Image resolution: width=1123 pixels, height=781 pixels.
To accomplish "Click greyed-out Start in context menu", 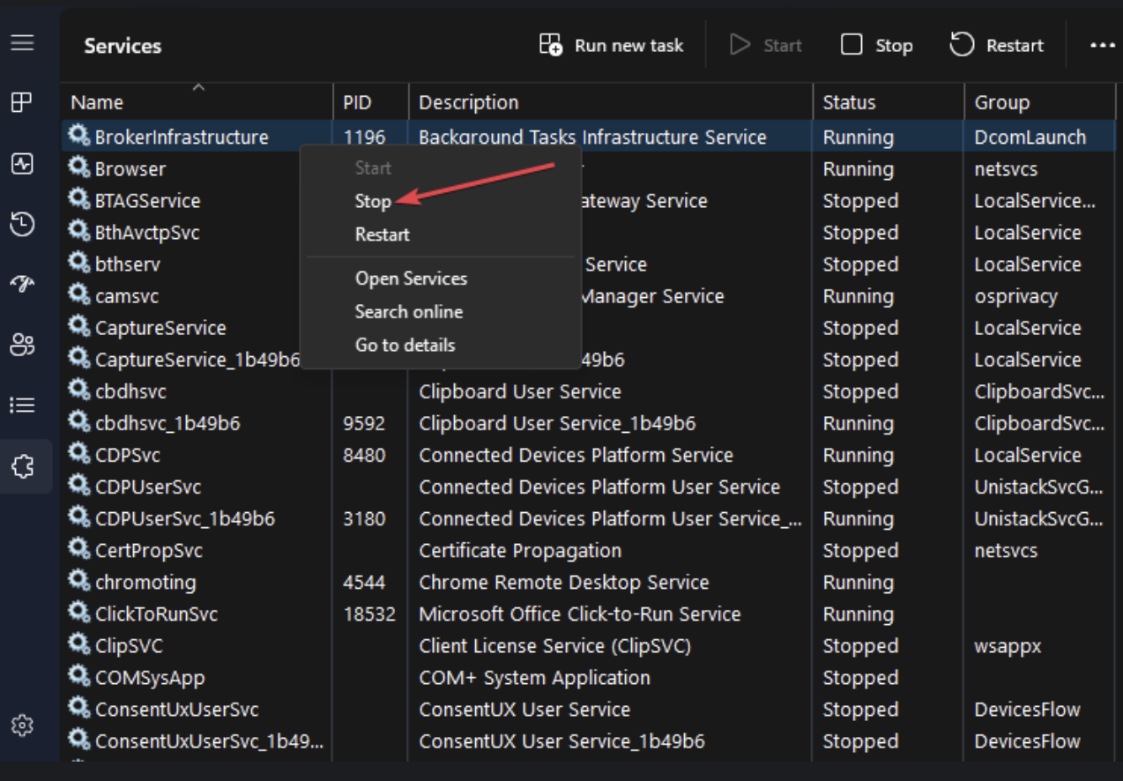I will tap(373, 167).
